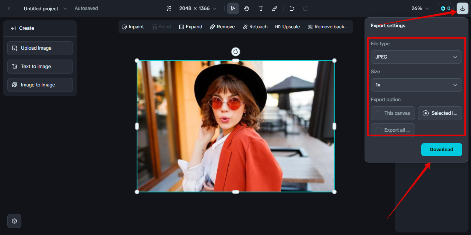Open the credits counter showing 0

[445, 8]
